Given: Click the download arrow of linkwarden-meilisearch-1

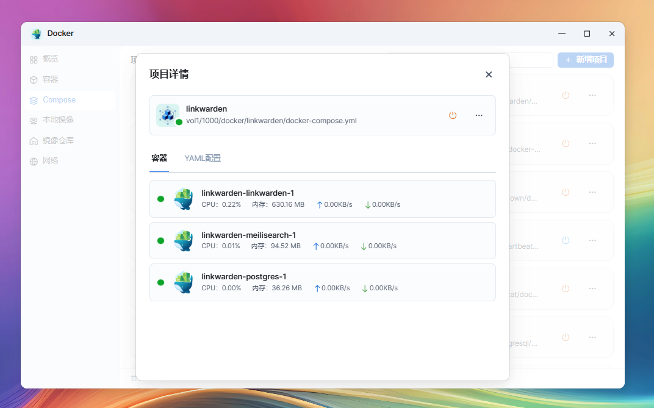Looking at the screenshot, I should point(364,246).
